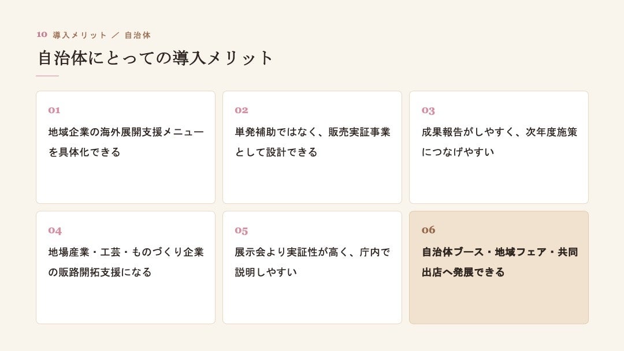This screenshot has height=351, width=624.
Task: Select the card numbered 02
Action: pos(312,147)
